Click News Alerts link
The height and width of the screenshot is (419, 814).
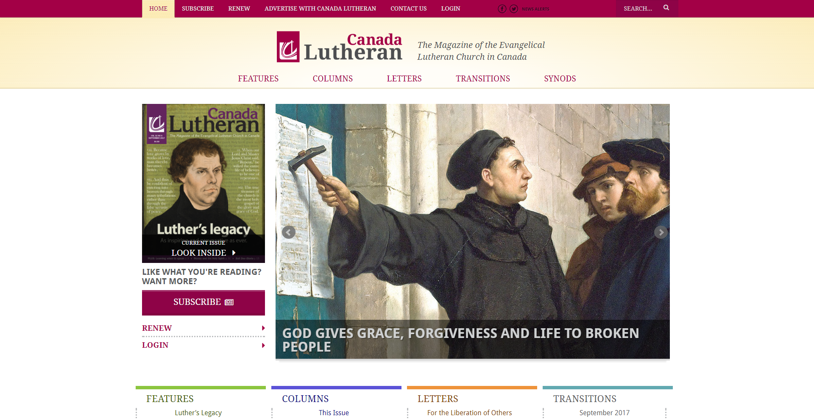click(535, 9)
